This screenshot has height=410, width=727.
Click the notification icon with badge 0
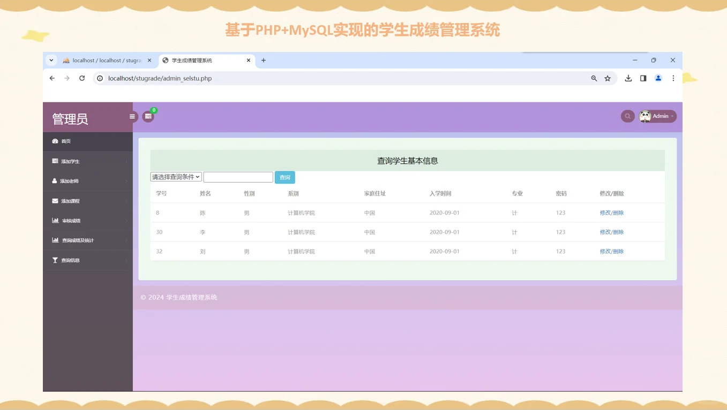(148, 116)
